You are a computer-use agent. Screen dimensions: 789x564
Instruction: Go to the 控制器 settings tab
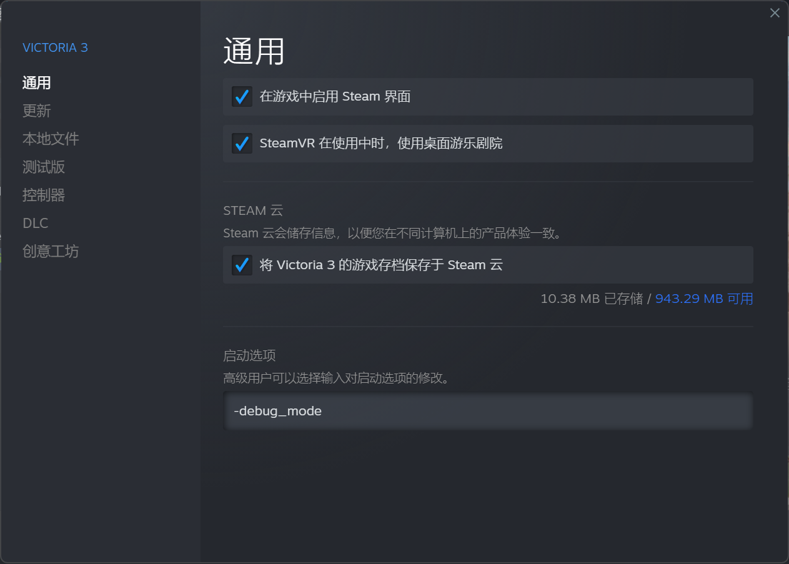(x=44, y=195)
